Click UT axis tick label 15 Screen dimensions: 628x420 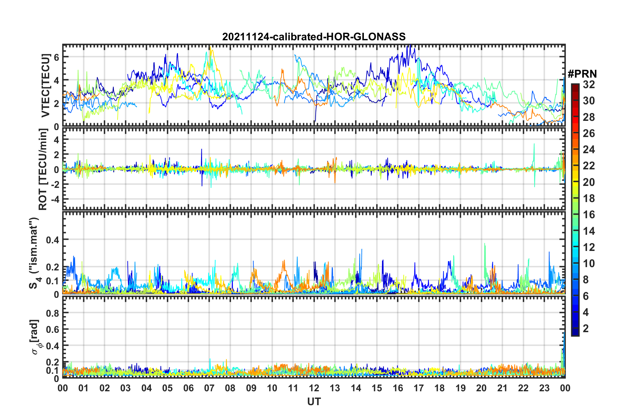coord(377,388)
